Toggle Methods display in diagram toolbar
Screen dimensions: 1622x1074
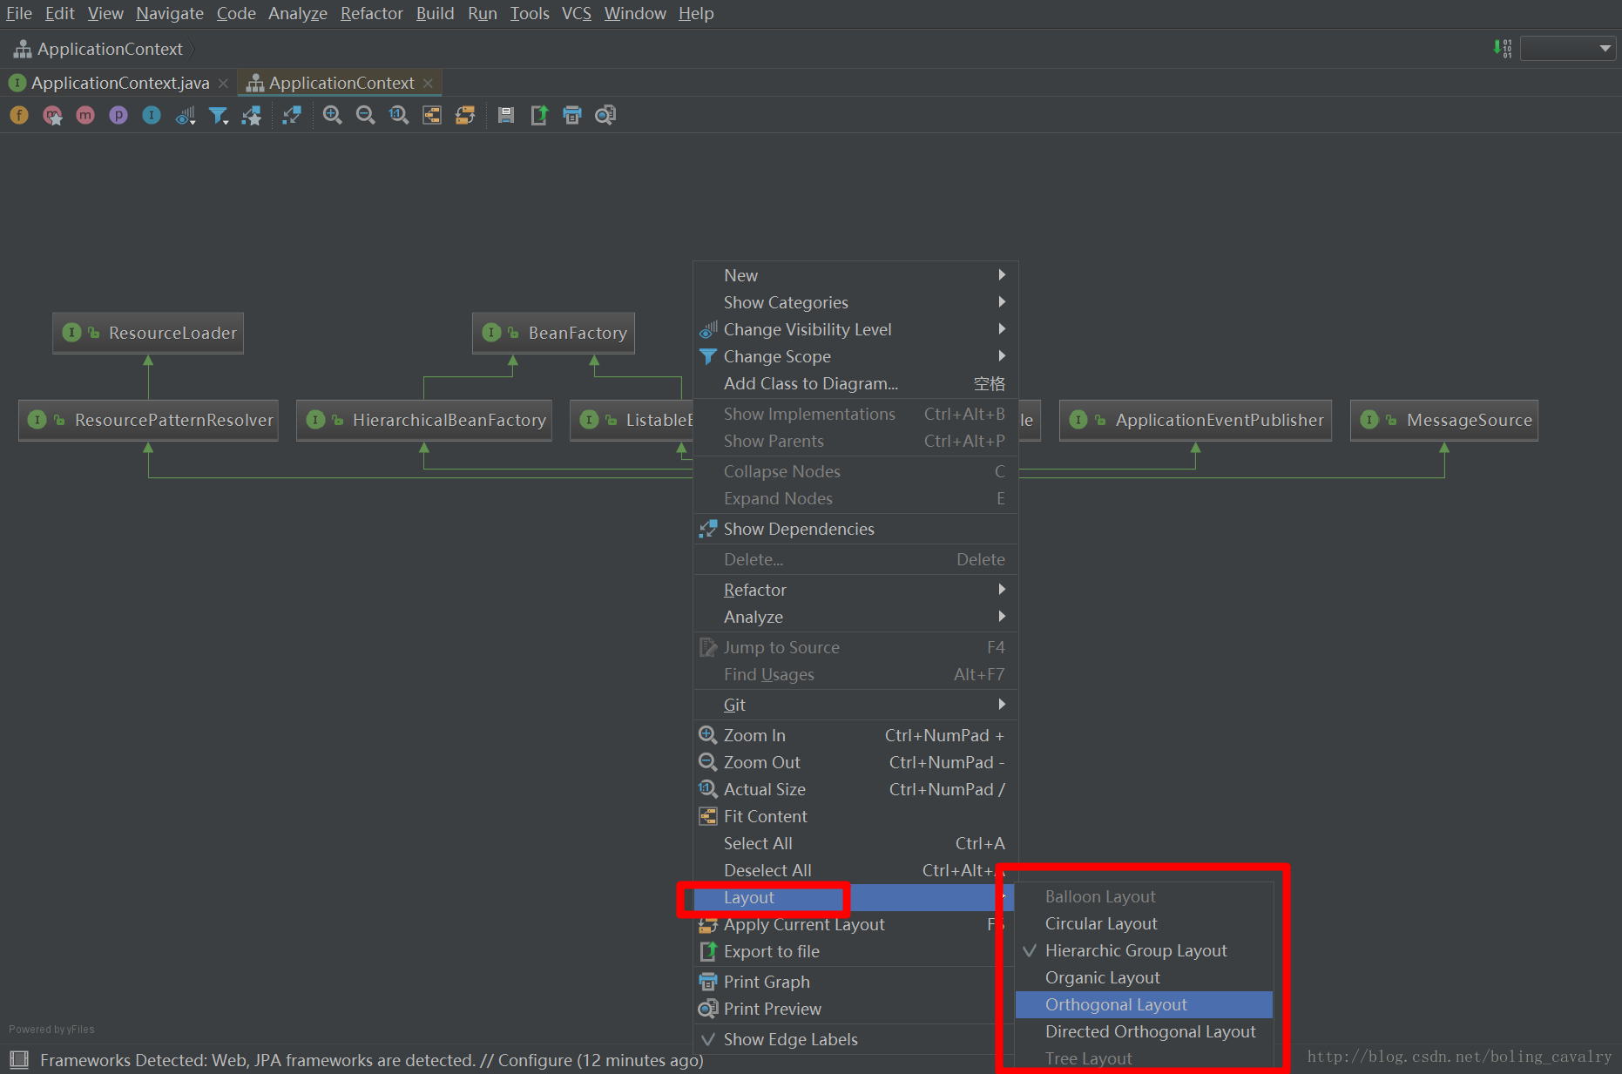click(85, 115)
